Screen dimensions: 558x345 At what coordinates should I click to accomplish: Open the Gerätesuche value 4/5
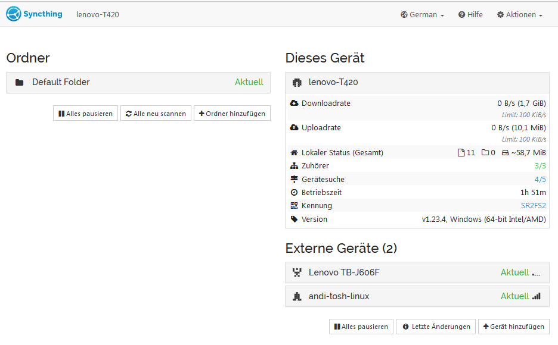click(x=540, y=179)
